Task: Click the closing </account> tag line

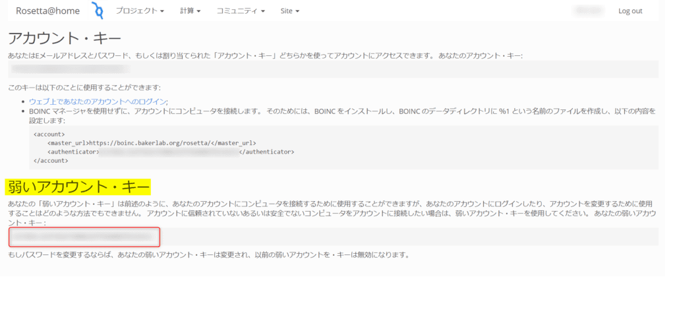Action: (x=50, y=160)
